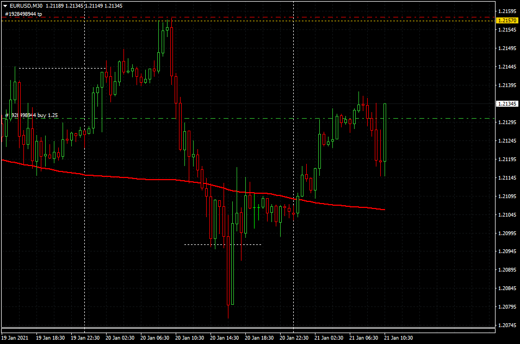Click the 21 Jan 06:30 time label

(363, 337)
